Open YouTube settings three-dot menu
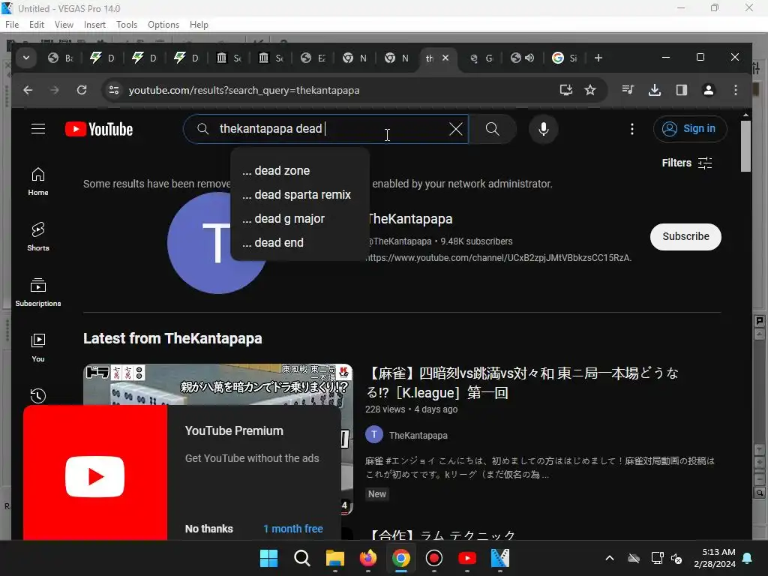Screen dimensions: 768x576 631,129
